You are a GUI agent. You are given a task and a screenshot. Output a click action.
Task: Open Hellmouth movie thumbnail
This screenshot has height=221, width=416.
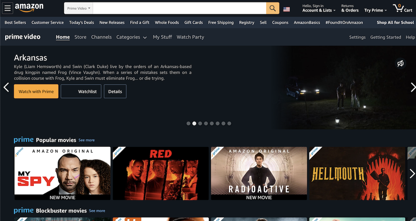point(357,173)
